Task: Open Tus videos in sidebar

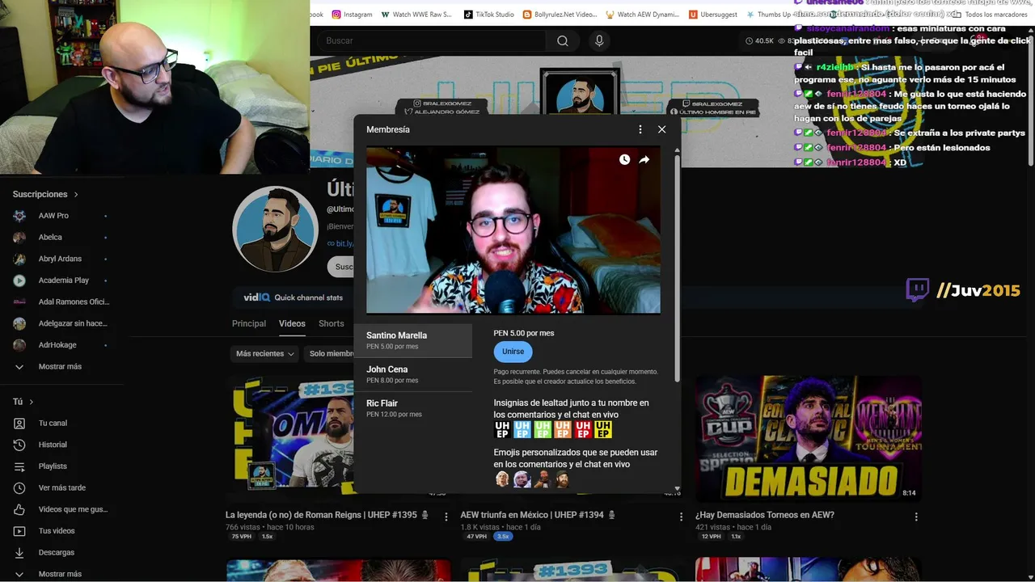Action: click(x=57, y=531)
